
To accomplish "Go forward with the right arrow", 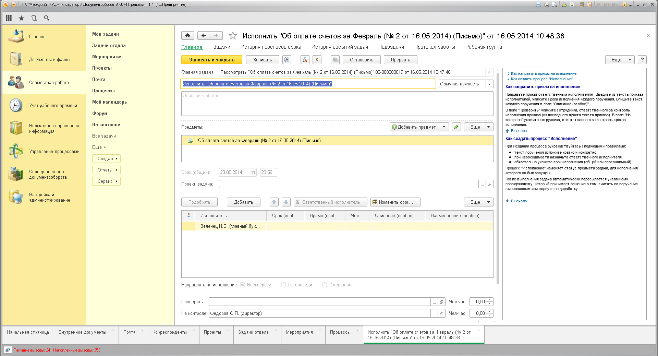I will click(216, 35).
